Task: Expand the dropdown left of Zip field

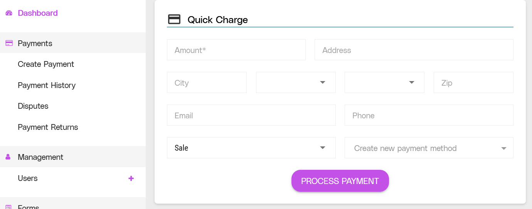Action: 384,83
